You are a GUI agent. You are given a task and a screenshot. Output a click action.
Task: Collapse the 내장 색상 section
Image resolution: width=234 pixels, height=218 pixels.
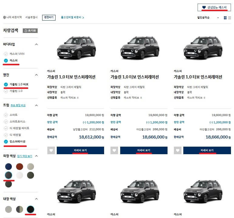[36, 199]
